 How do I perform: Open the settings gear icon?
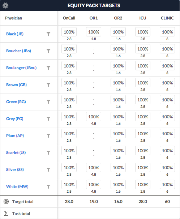[x=5, y=5]
